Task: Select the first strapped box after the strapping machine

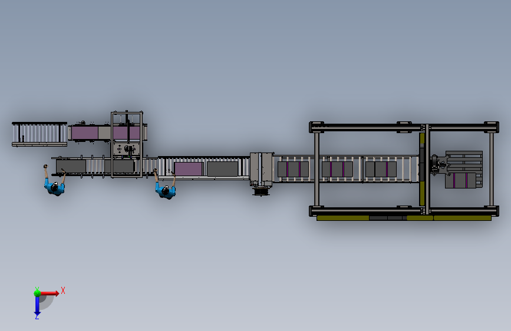Action: pyautogui.click(x=293, y=170)
